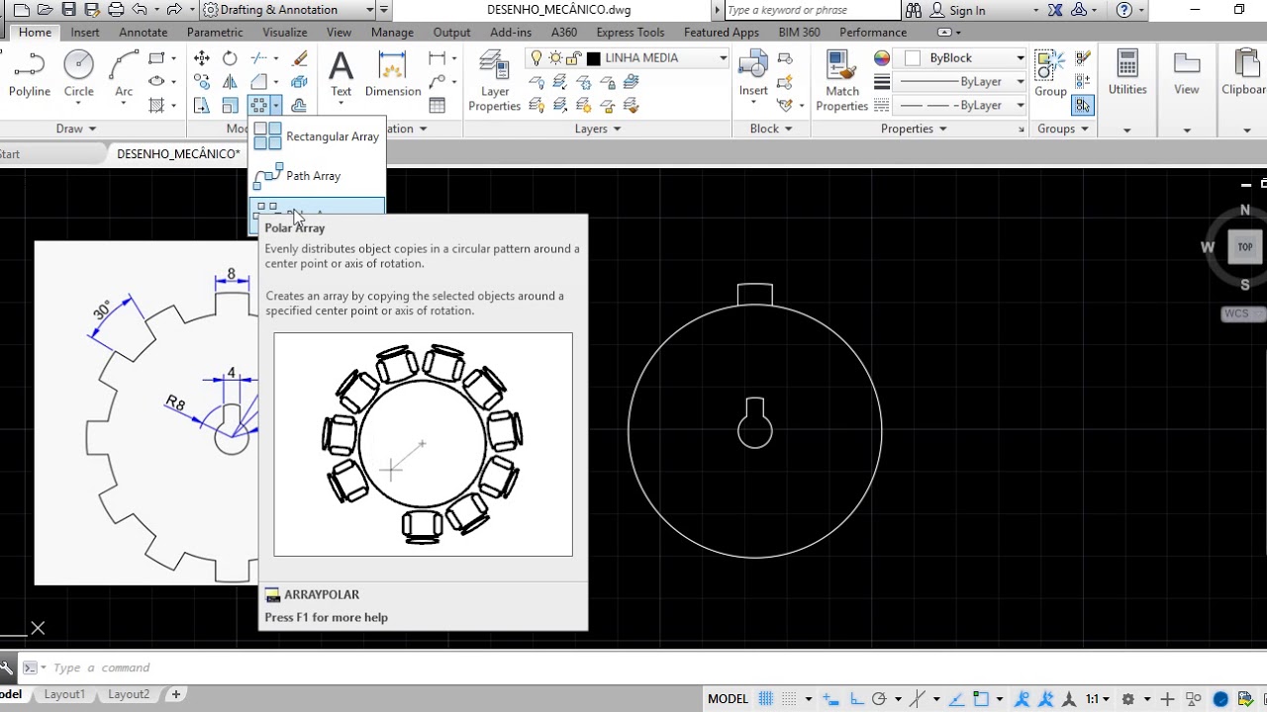Click the binoculars search icon

coord(913,10)
